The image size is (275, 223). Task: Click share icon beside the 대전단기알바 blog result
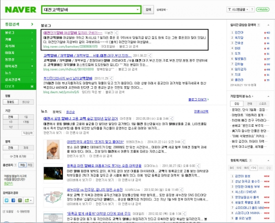coord(116,33)
